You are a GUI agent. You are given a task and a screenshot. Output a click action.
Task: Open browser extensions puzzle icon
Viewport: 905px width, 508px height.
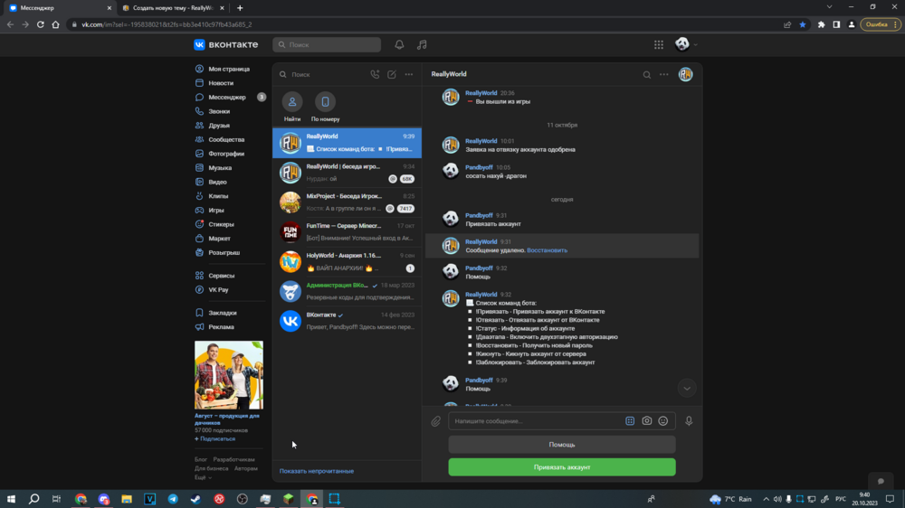(822, 24)
